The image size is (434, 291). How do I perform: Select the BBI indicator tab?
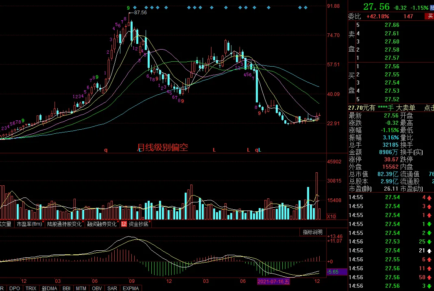point(66,288)
